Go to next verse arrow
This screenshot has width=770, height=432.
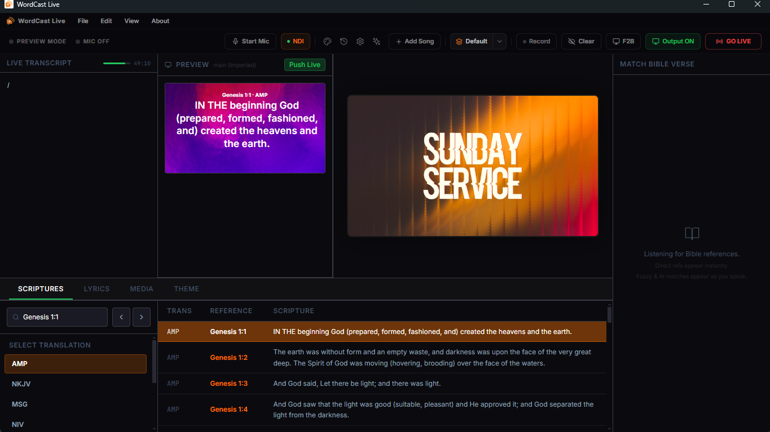[142, 317]
